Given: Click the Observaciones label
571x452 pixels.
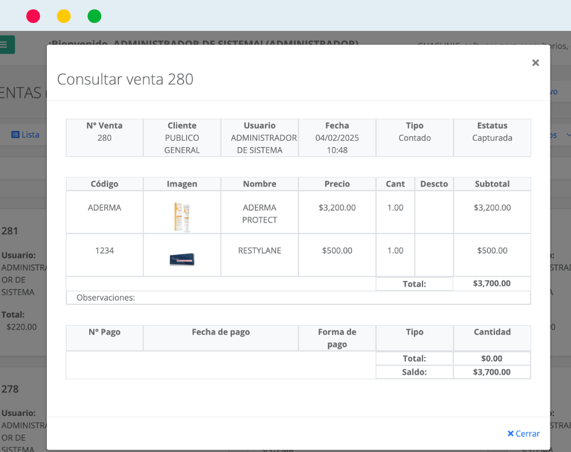Looking at the screenshot, I should point(106,298).
